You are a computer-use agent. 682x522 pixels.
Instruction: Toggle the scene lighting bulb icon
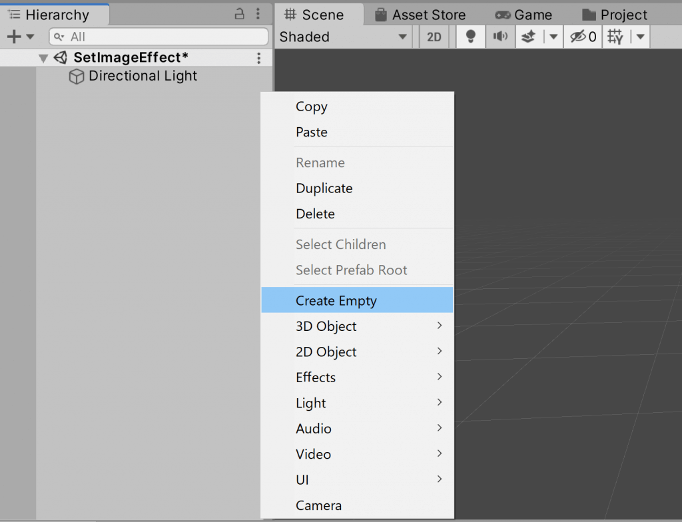pyautogui.click(x=470, y=37)
